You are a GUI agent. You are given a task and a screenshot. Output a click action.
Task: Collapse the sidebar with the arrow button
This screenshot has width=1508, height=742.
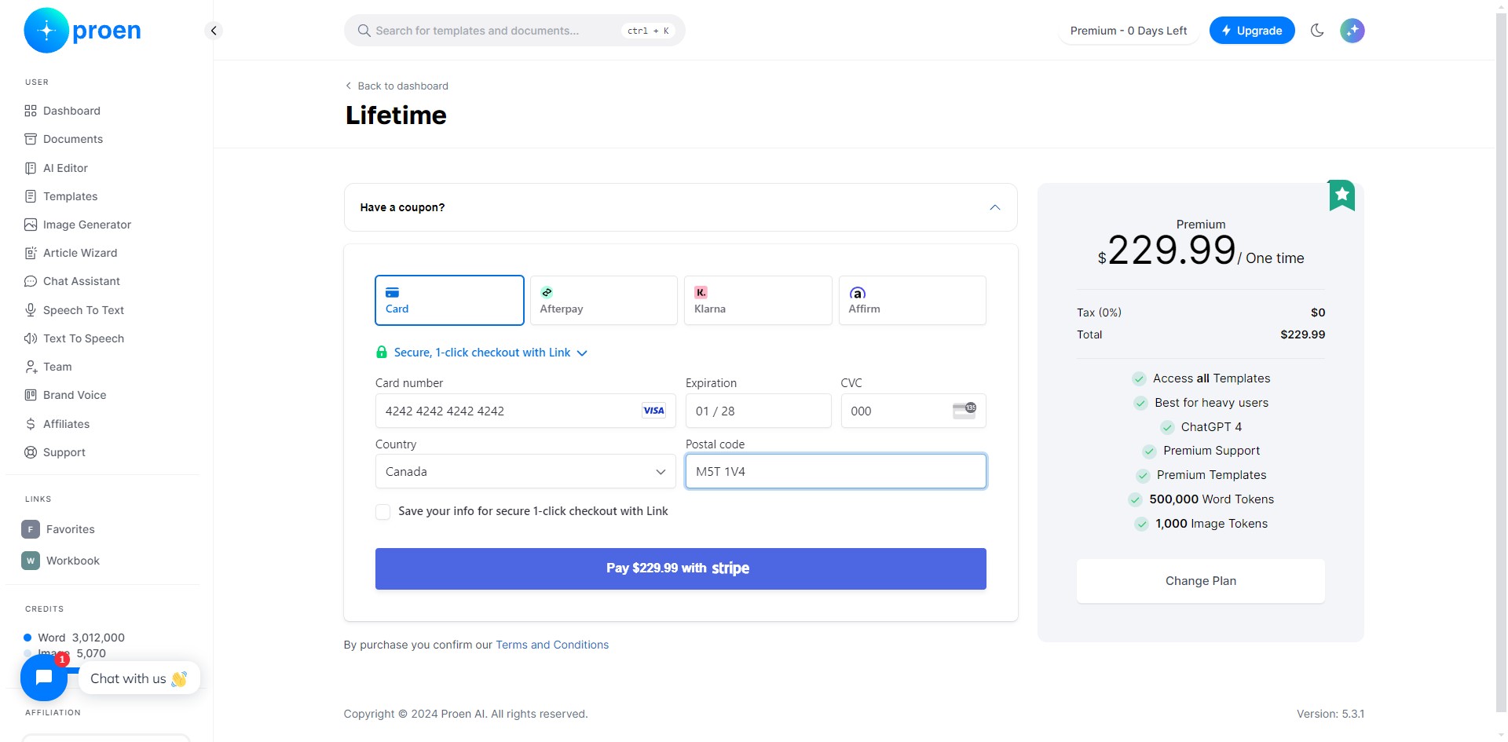[x=214, y=31]
